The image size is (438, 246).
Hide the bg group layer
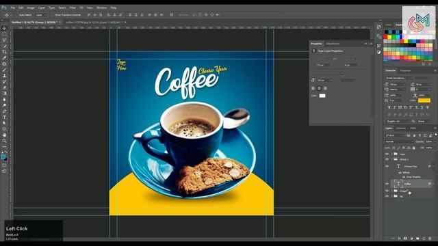387,196
